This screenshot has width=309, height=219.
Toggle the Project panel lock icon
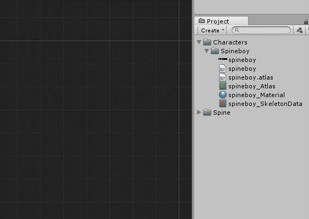pos(306,21)
